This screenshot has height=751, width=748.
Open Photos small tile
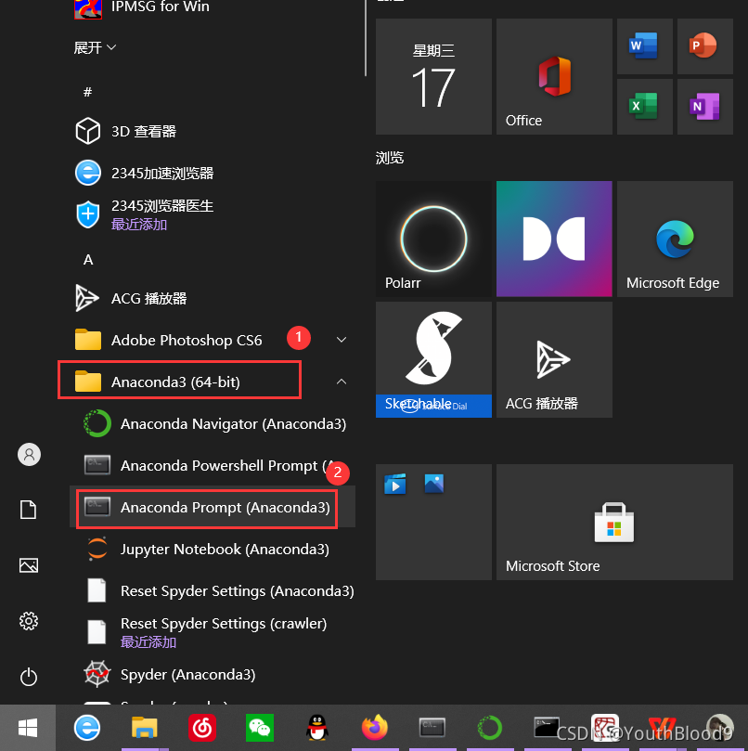(434, 484)
